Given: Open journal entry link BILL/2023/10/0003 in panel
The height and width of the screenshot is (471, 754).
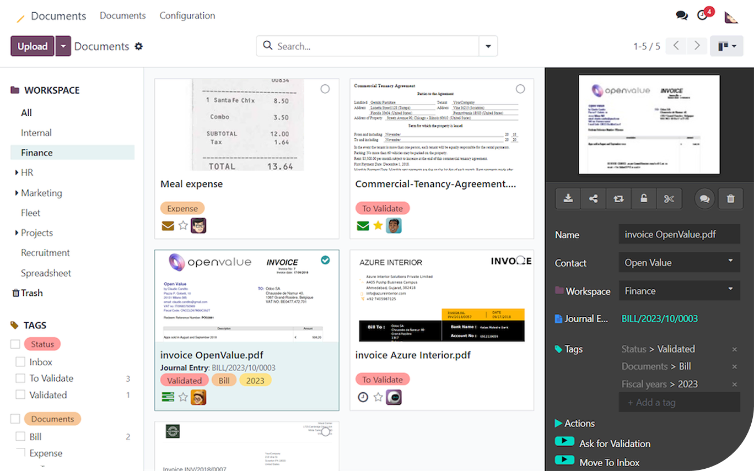Looking at the screenshot, I should click(x=659, y=318).
